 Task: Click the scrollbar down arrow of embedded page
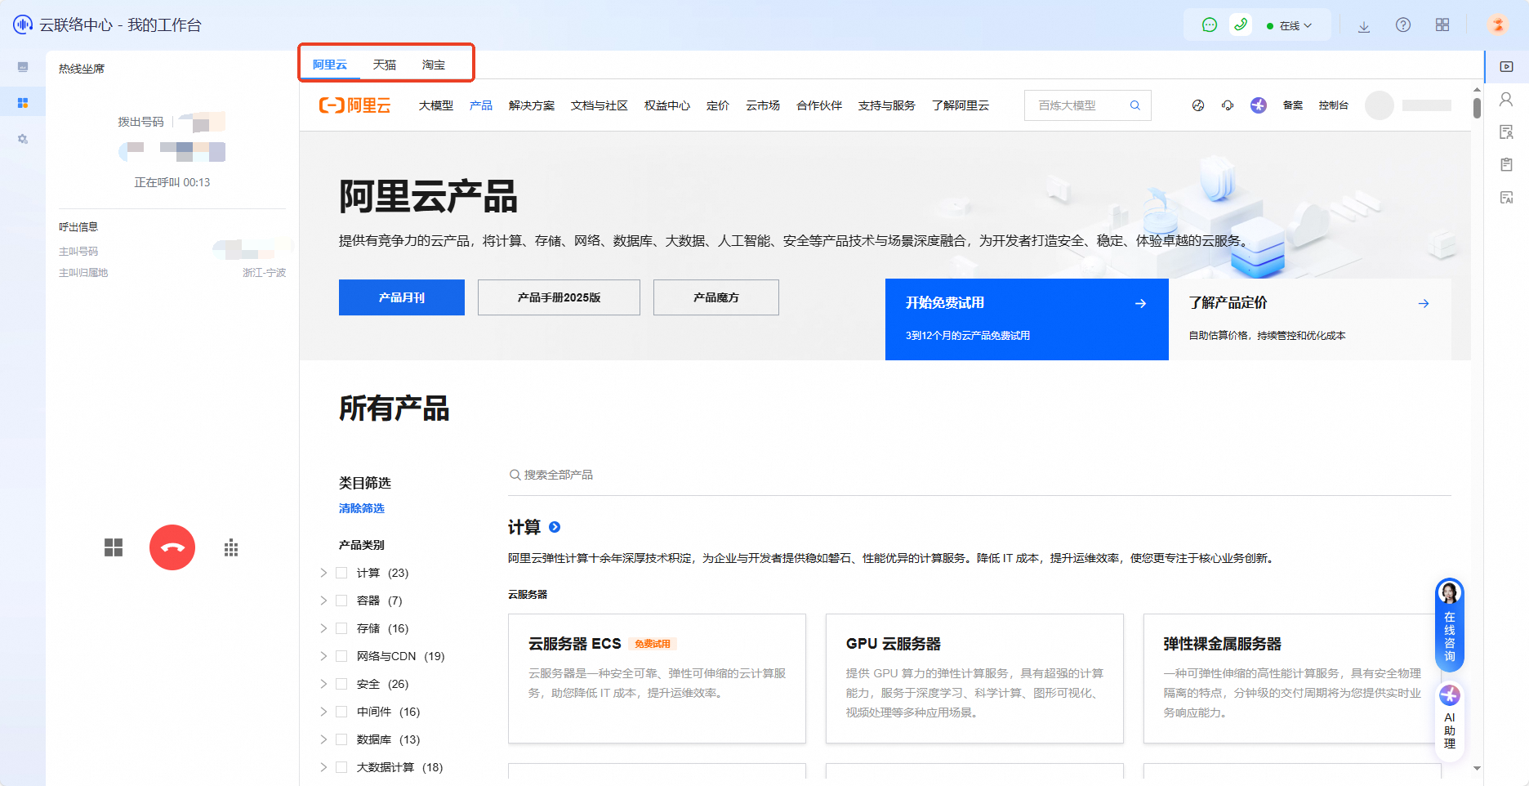[1477, 769]
